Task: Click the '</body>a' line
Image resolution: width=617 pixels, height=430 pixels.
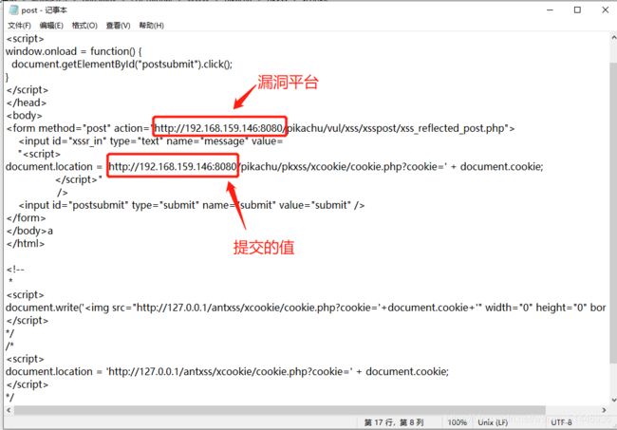Action: (29, 231)
